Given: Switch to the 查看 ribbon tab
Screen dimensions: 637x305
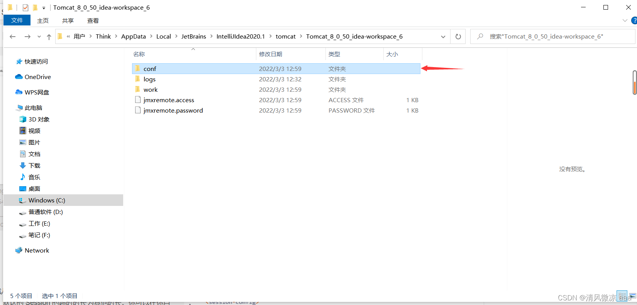Looking at the screenshot, I should pyautogui.click(x=93, y=20).
